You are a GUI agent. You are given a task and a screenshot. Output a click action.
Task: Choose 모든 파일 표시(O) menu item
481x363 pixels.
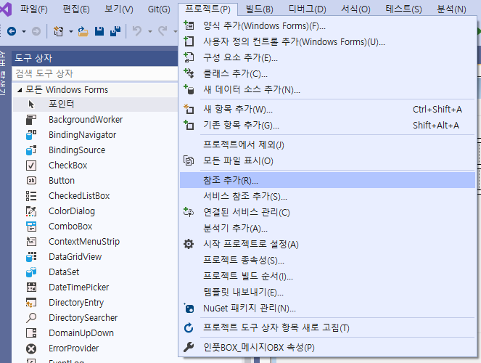(327, 160)
